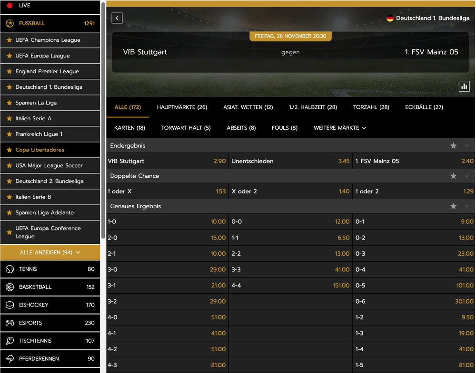Screen dimensions: 476x373
Task: Click the red LIVE indicator icon
Action: tap(10, 5)
